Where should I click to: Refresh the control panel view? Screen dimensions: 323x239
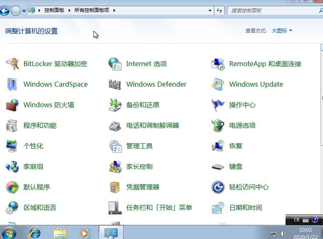click(x=219, y=10)
